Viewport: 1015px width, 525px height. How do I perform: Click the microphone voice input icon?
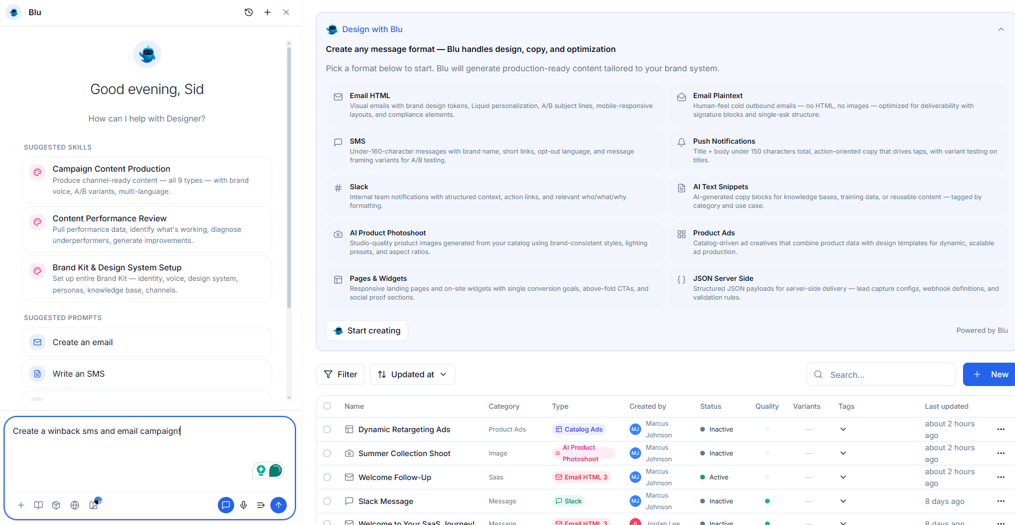tap(244, 505)
